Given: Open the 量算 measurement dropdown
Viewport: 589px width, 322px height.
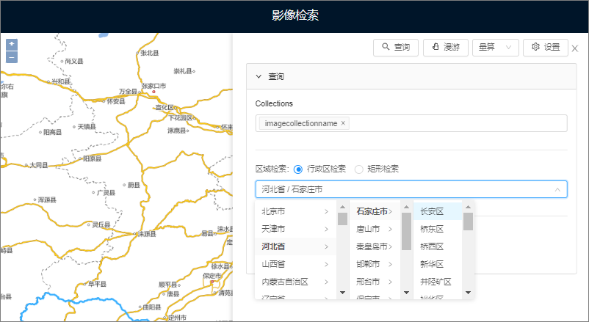Looking at the screenshot, I should point(496,47).
